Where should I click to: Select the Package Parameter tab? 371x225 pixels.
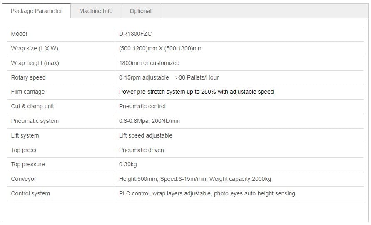pos(37,11)
